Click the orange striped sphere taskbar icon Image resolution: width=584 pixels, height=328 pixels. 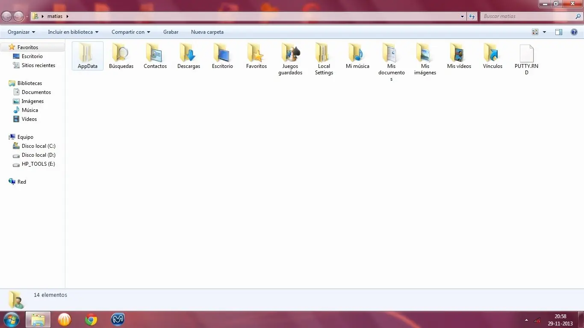[64, 319]
